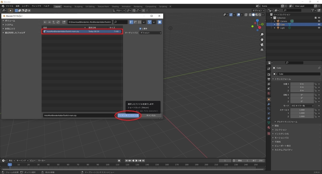Open Physics properties tab
The height and width of the screenshot is (174, 322).
269,114
